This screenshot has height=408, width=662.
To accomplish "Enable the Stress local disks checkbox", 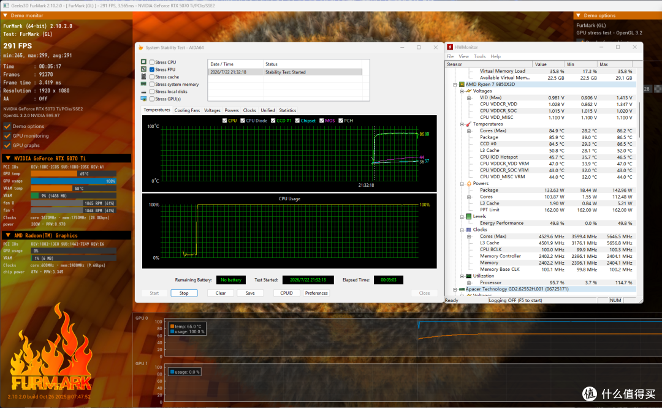I will 152,91.
